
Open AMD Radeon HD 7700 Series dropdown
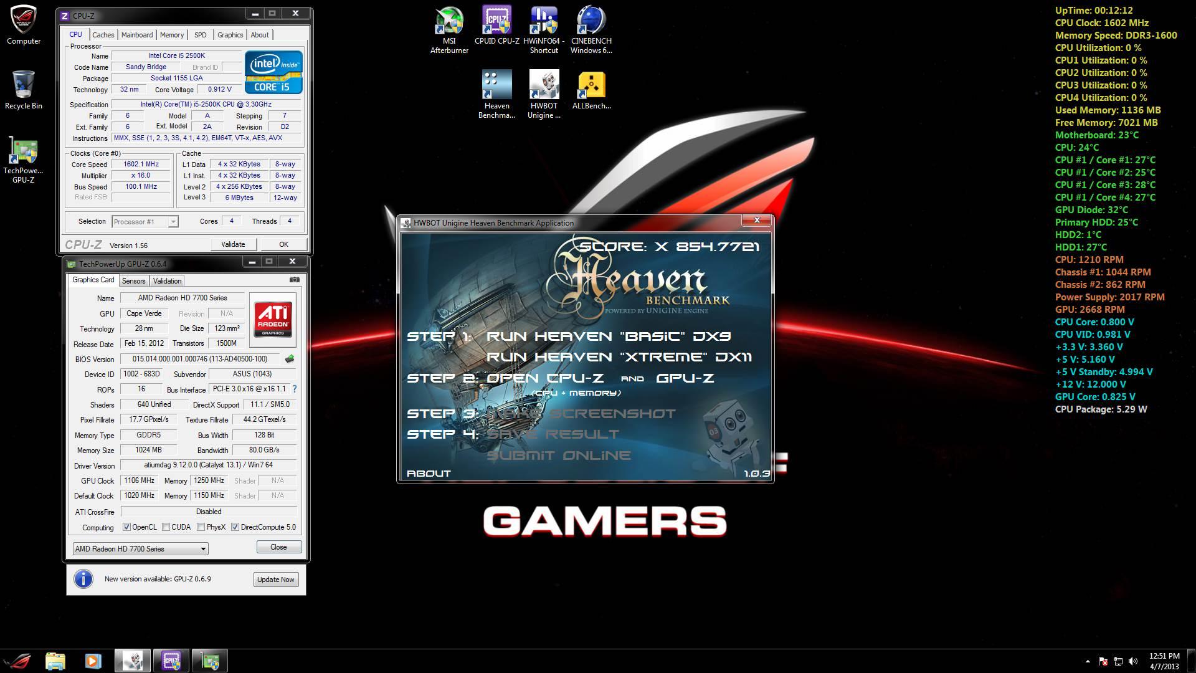(140, 549)
